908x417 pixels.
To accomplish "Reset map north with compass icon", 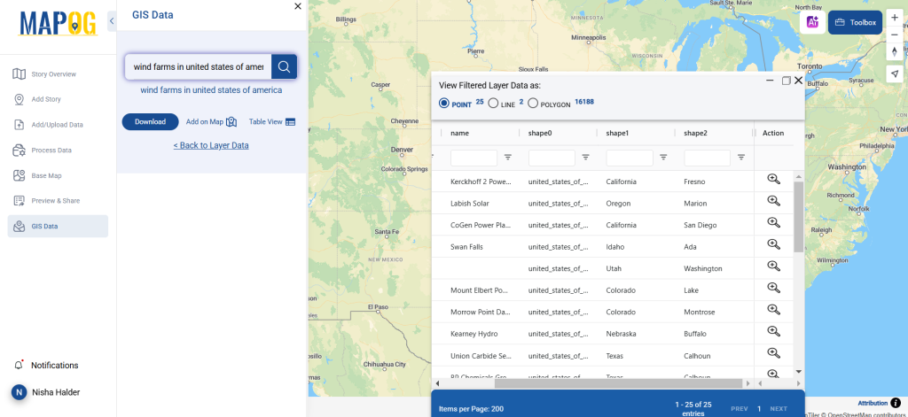I will [894, 51].
